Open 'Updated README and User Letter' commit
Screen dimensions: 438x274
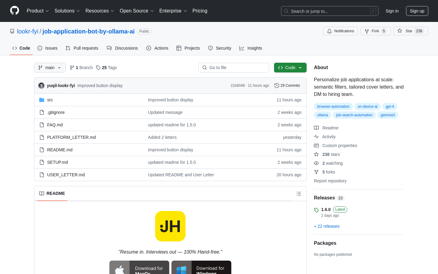pyautogui.click(x=181, y=175)
